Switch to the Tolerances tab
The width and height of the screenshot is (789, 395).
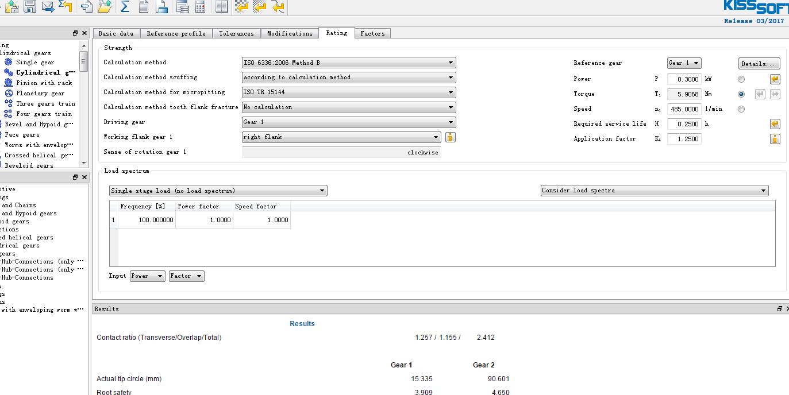[x=237, y=33]
